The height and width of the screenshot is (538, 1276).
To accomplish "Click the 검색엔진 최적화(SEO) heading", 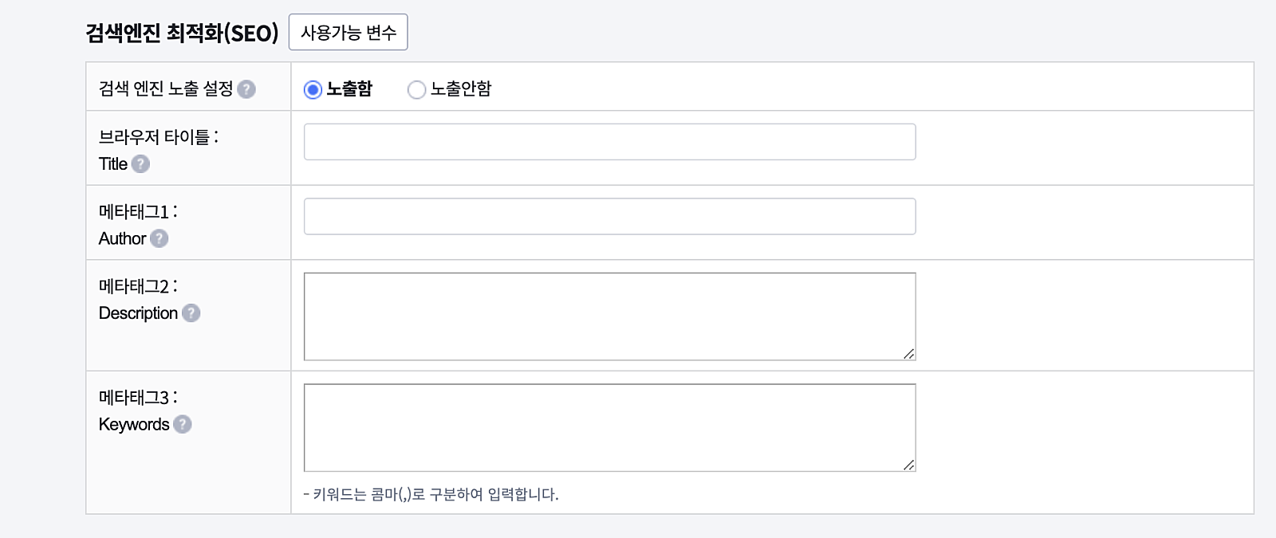I will [182, 33].
